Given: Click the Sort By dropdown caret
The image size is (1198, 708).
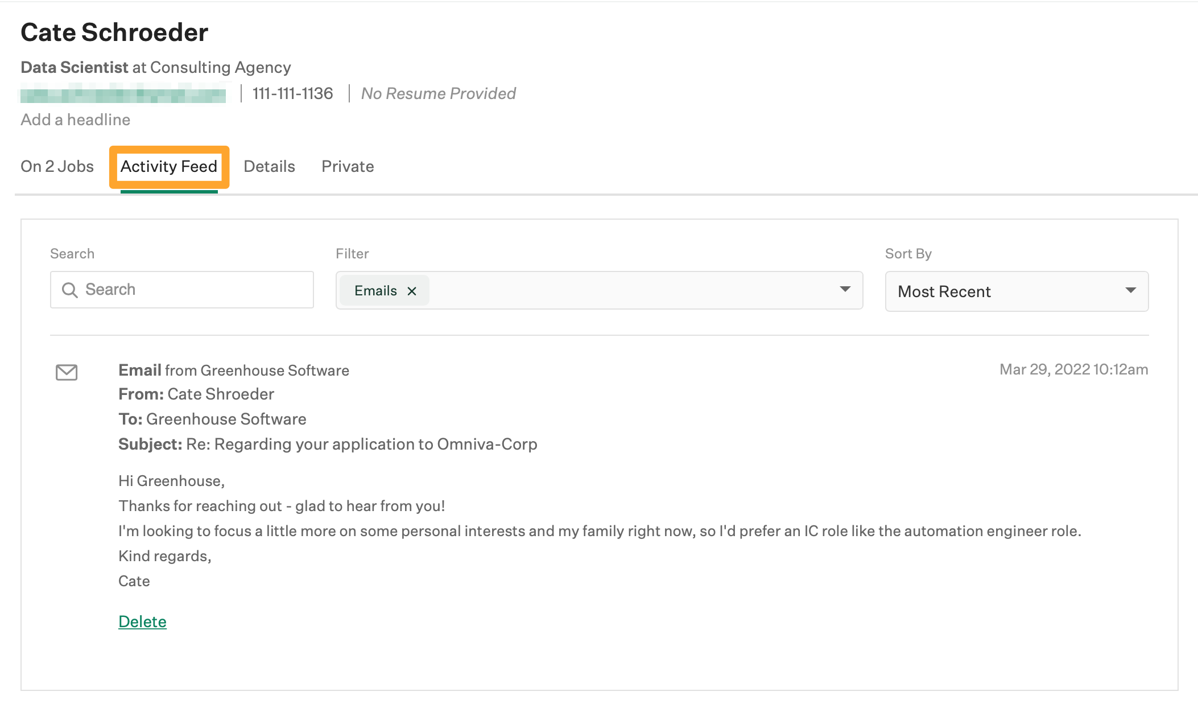Looking at the screenshot, I should pos(1130,291).
